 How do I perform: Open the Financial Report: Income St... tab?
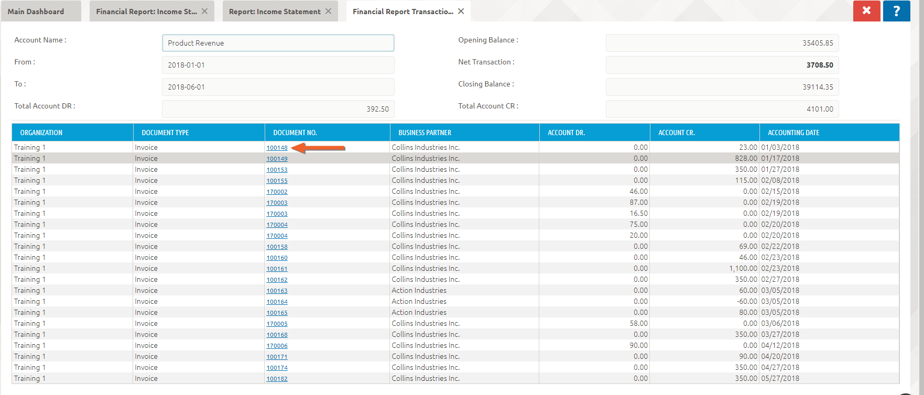click(146, 12)
